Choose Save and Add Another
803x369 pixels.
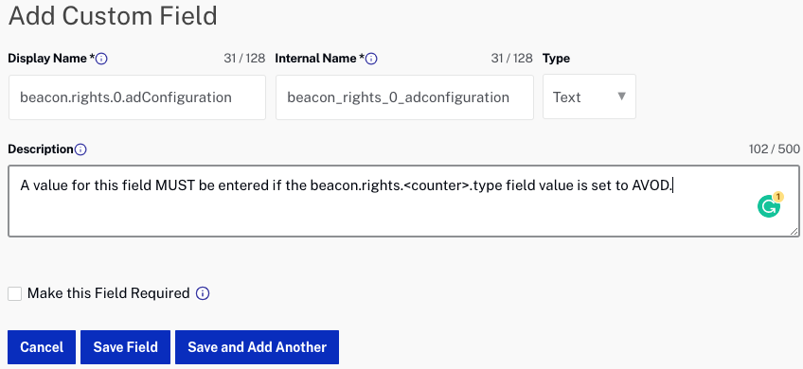(257, 347)
